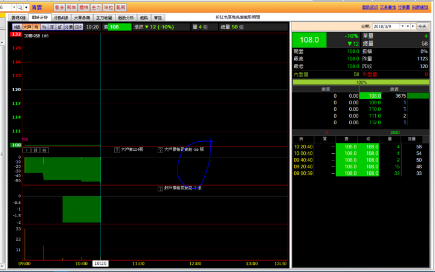Toggle the % percentage button
This screenshot has height=272, width=435.
tap(44, 27)
